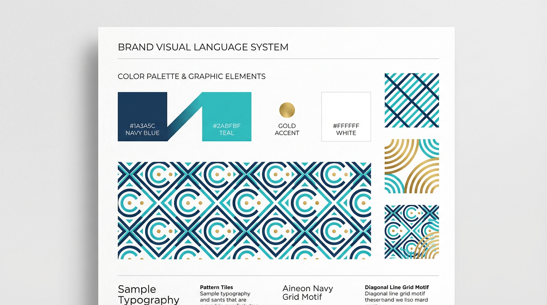Click the divider line under the title
This screenshot has width=547, height=305.
coord(278,58)
